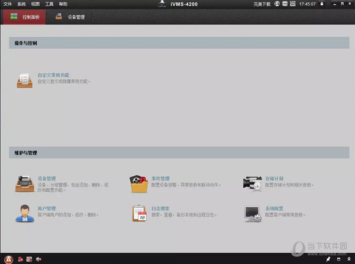The image size is (355, 264).
Task: Open the 事件管理 folder icon
Action: [x=139, y=184]
